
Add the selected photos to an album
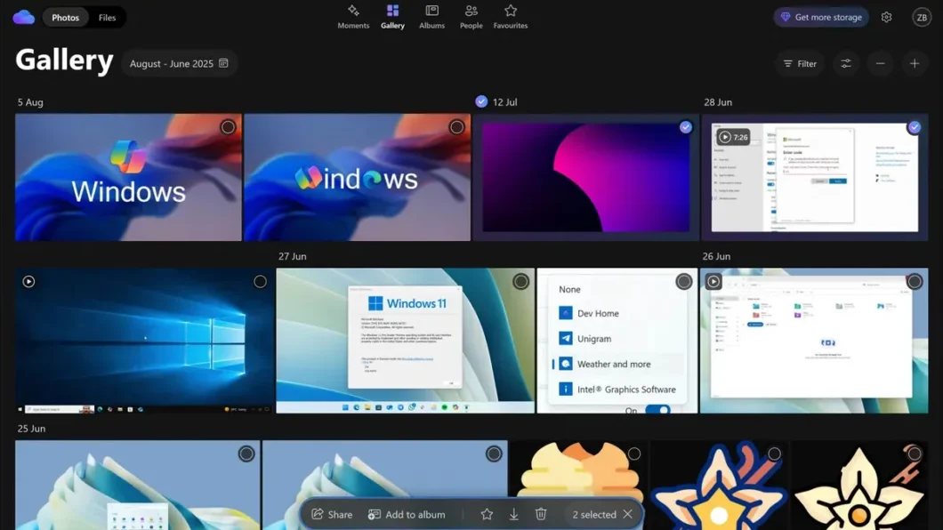pyautogui.click(x=407, y=514)
